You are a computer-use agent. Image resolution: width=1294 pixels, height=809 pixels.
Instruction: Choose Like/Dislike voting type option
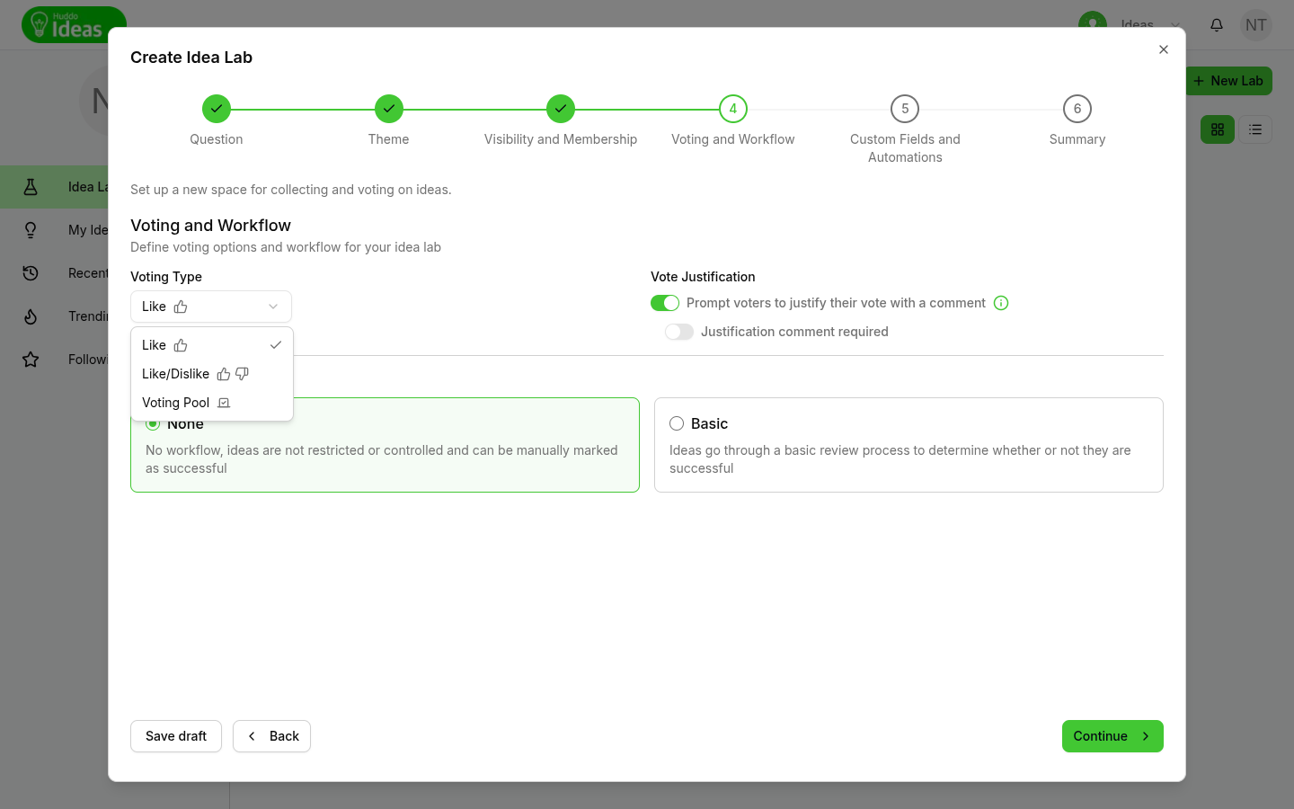click(212, 374)
